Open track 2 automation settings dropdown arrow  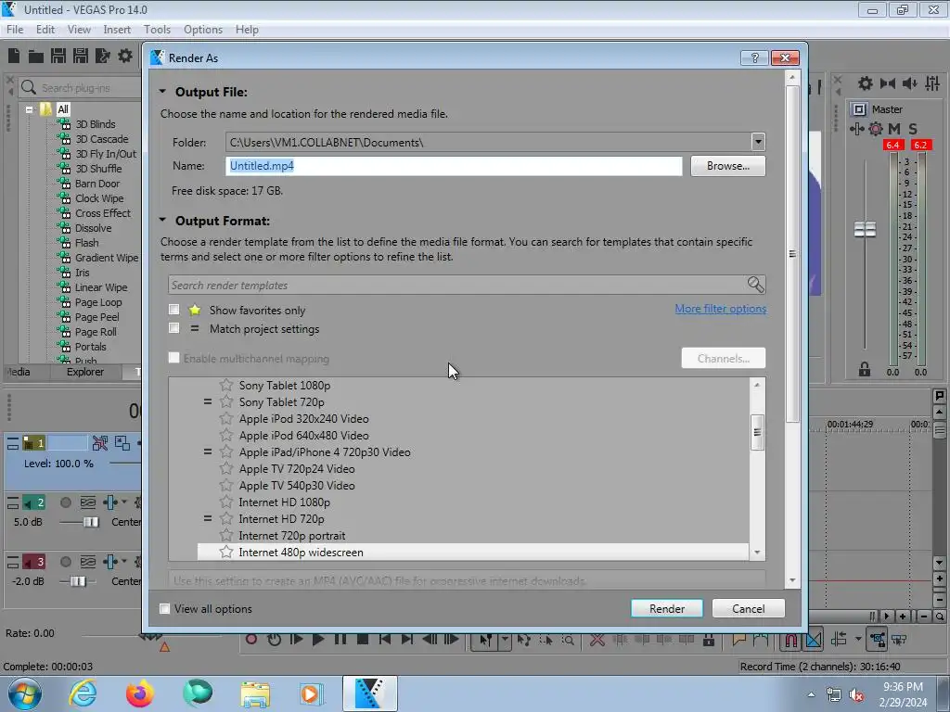(x=124, y=502)
